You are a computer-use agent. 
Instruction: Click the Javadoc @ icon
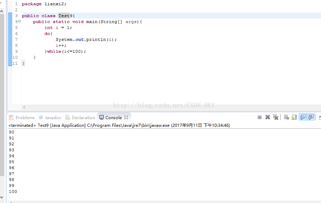click(41, 117)
